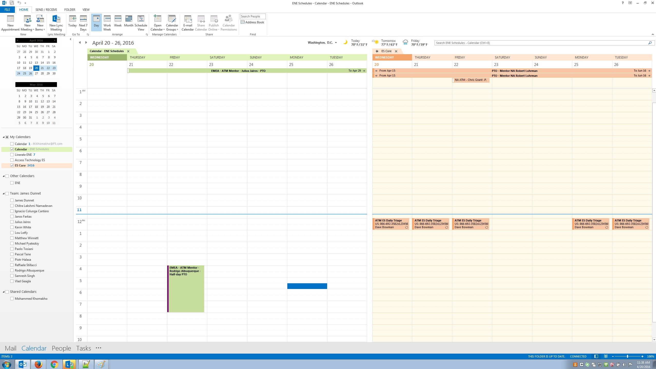Check the Linerate ENE calendar
The image size is (656, 369).
pyautogui.click(x=12, y=154)
